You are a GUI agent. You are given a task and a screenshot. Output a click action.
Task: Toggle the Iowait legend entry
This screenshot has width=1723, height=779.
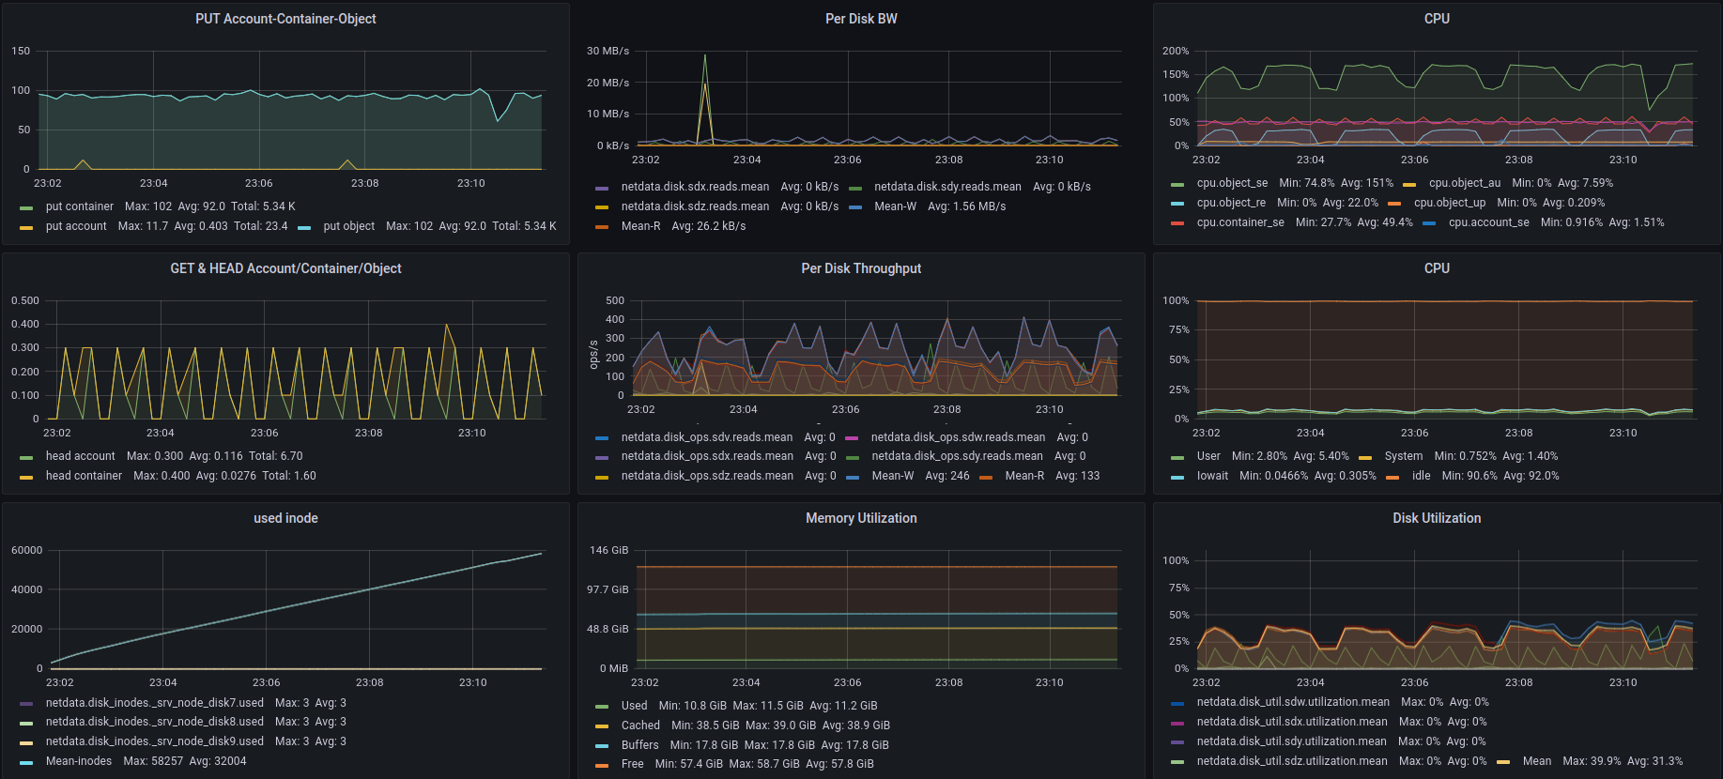click(1212, 476)
